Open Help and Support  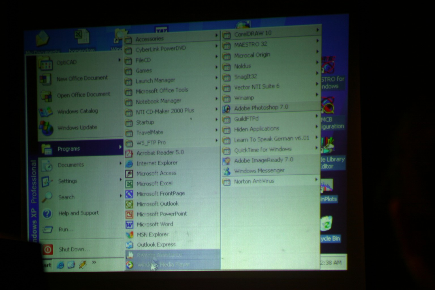point(78,213)
